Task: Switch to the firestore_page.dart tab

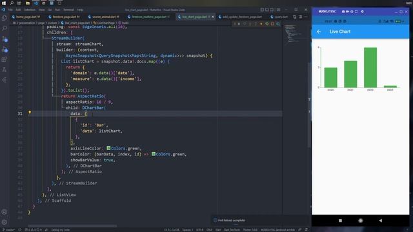Action: coord(64,17)
